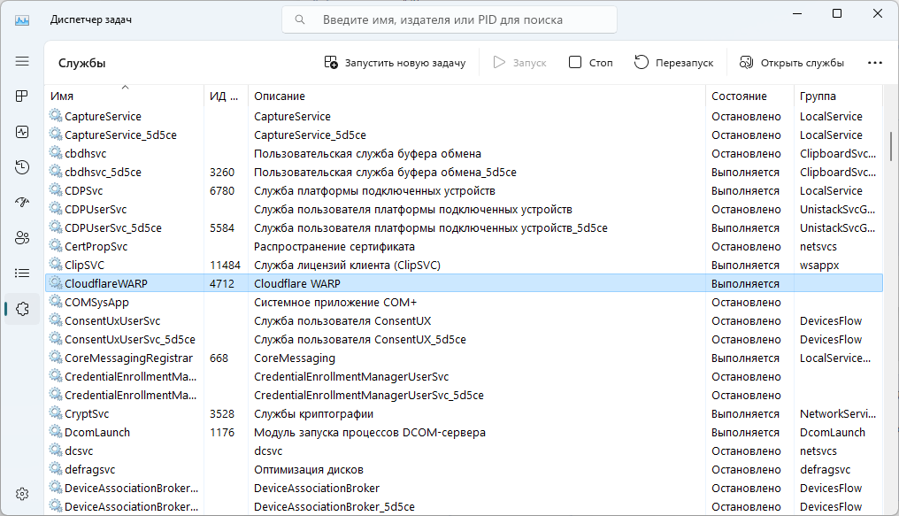
Task: Open the Processes page in sidebar
Action: pyautogui.click(x=22, y=96)
